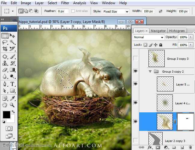Click the black foreground color swatch
The width and height of the screenshot is (195, 150).
6,114
